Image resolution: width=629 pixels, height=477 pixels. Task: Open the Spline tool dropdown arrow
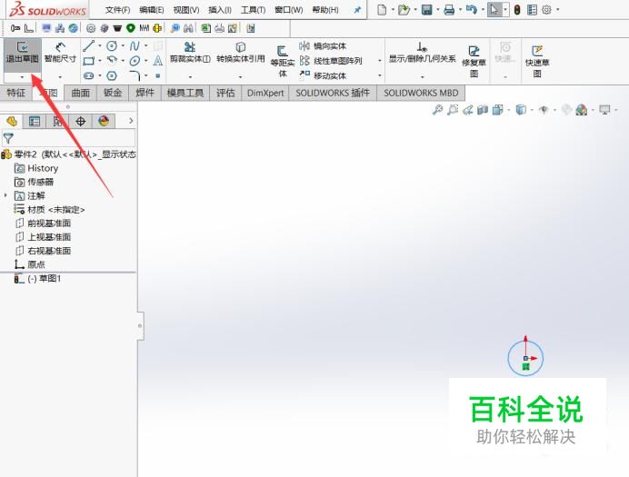[x=145, y=45]
